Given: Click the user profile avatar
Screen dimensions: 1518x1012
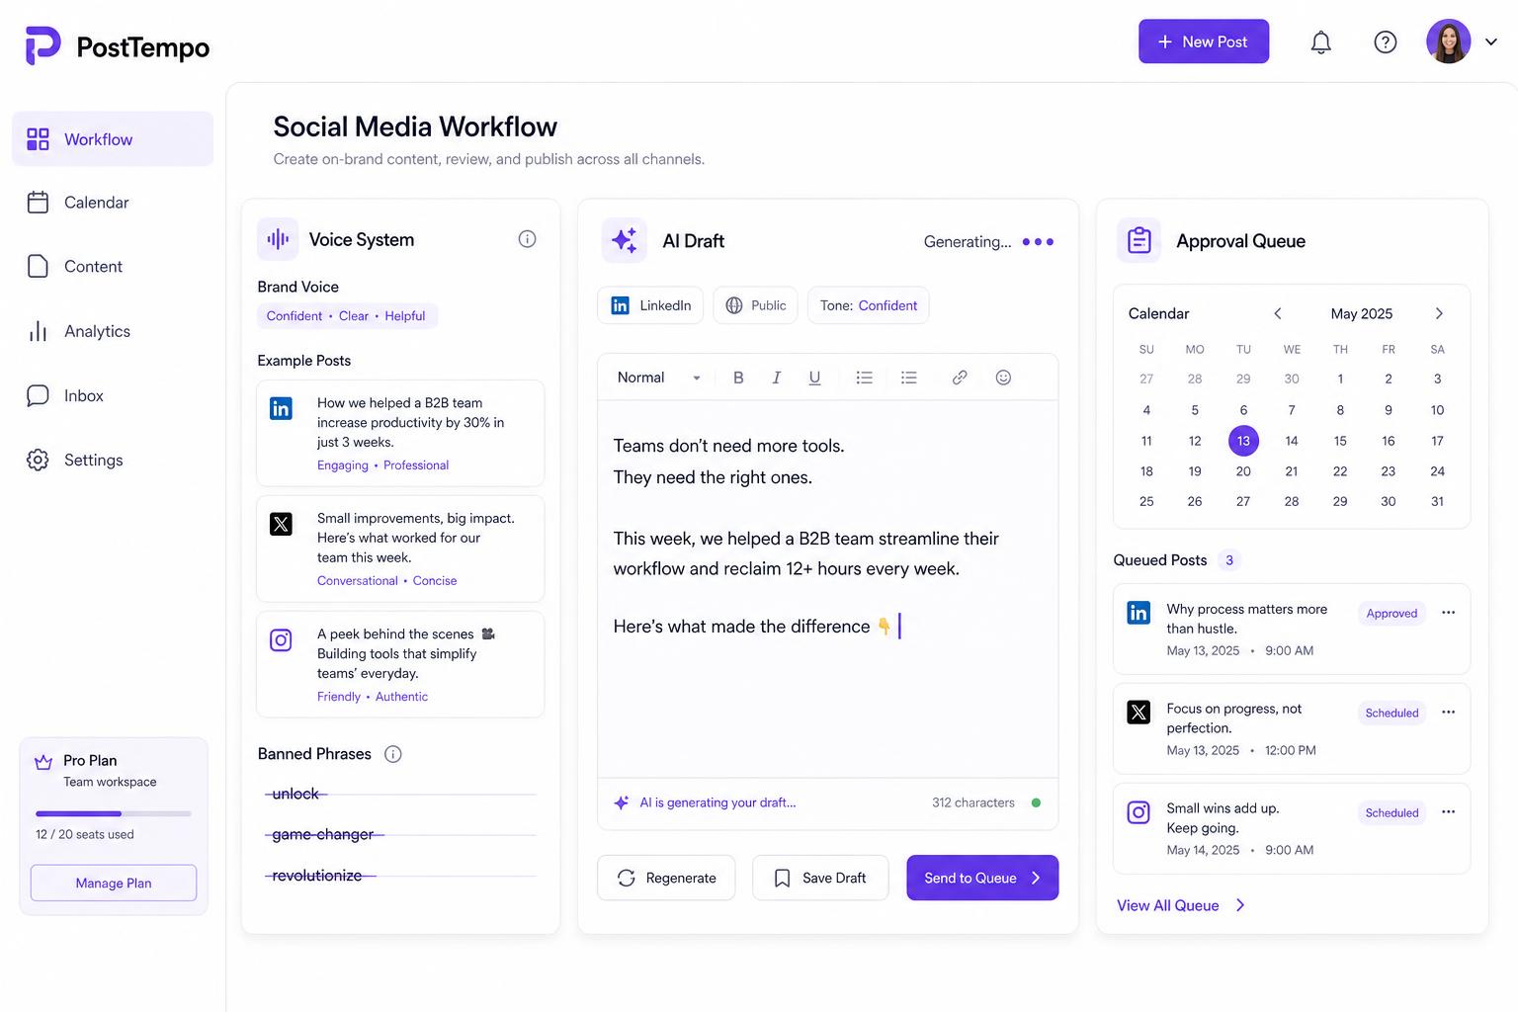Looking at the screenshot, I should 1448,42.
